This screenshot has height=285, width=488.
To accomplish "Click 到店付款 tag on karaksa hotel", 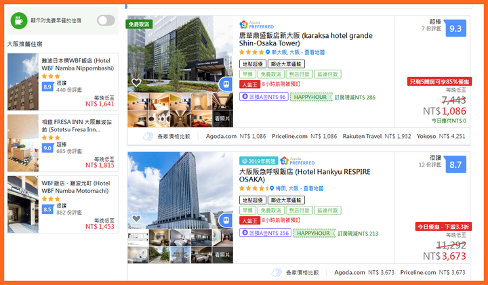I will (299, 74).
